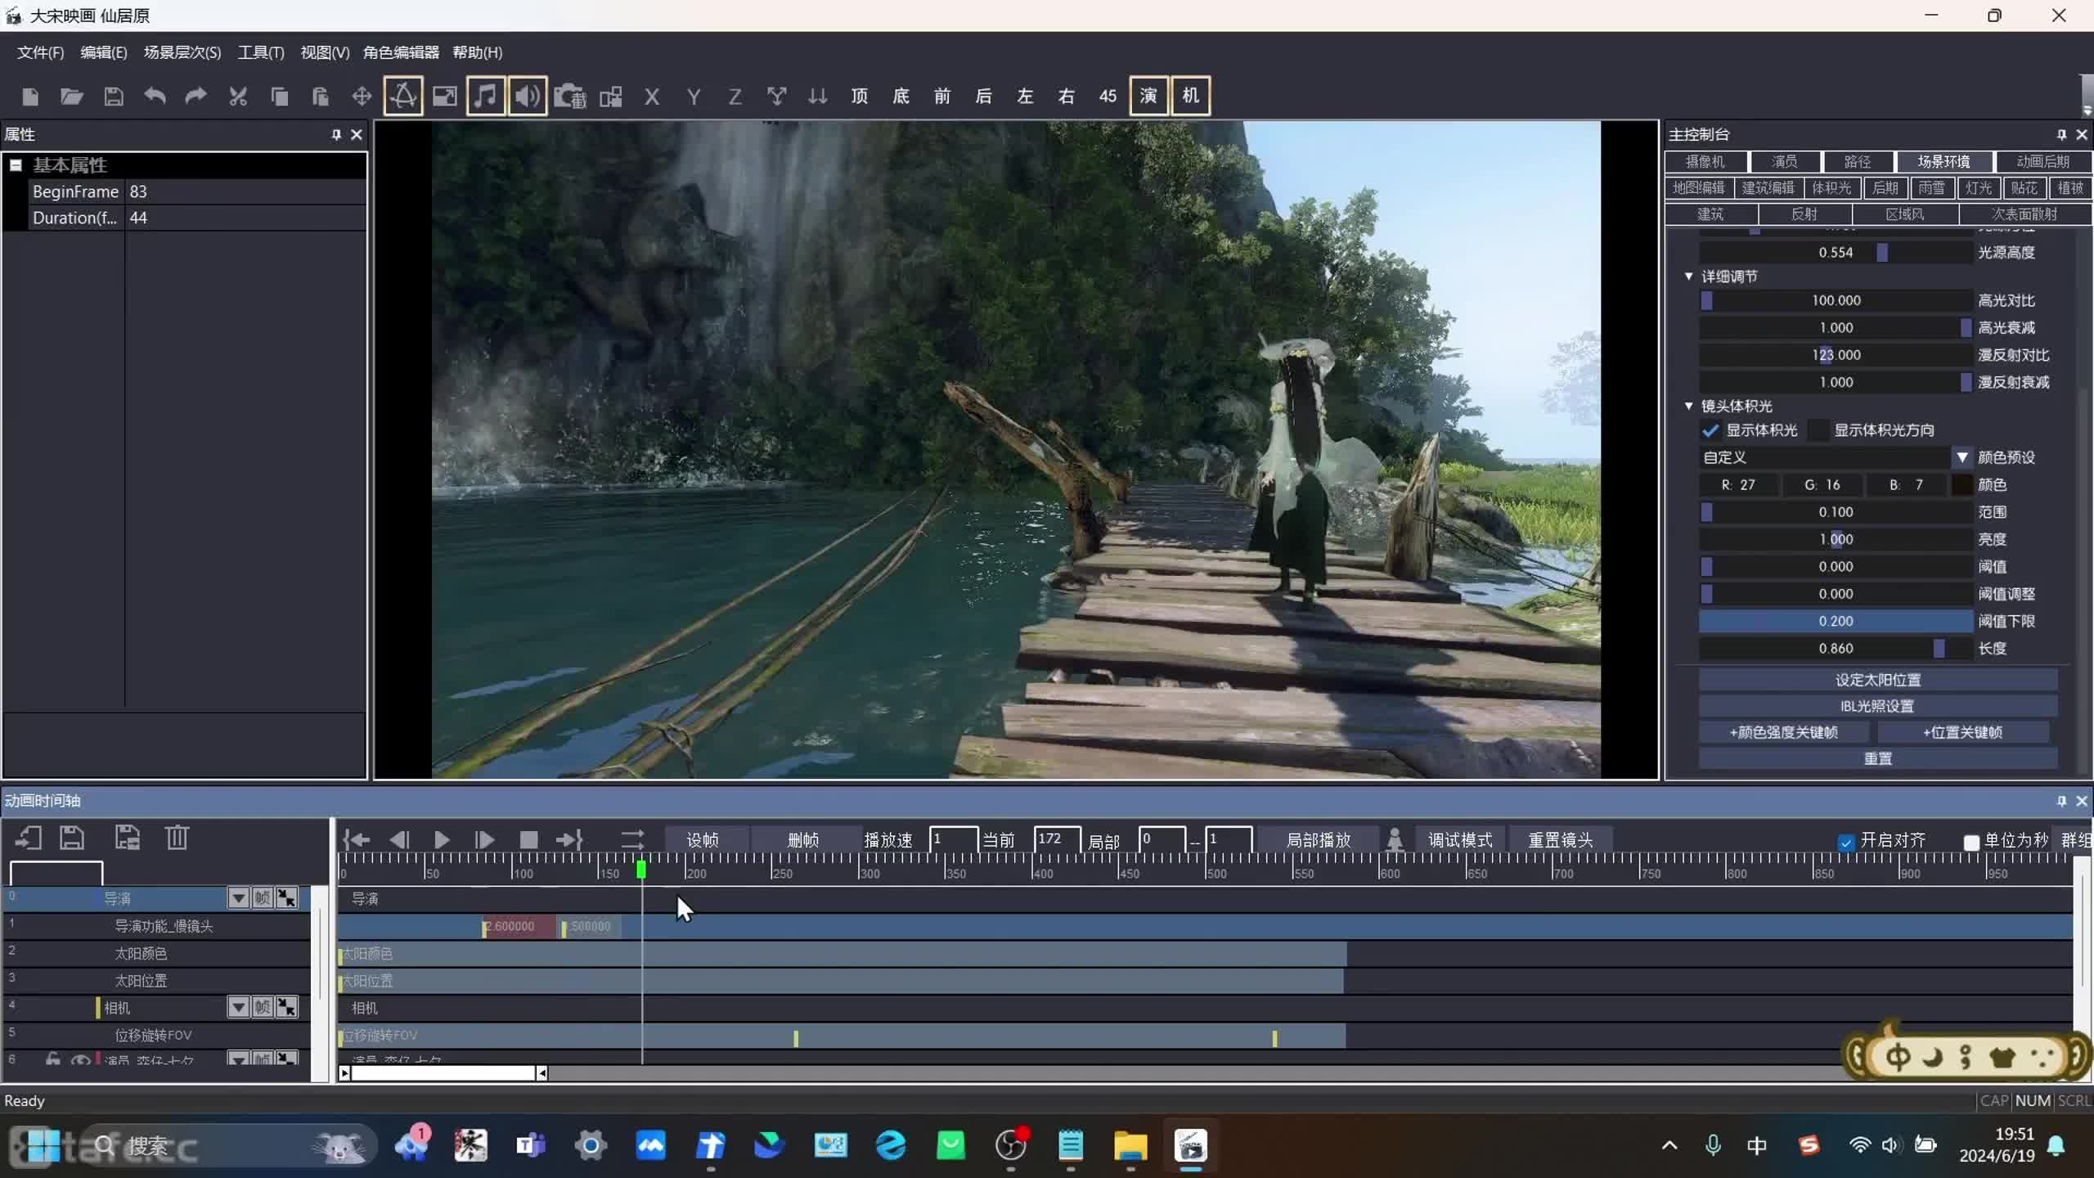Open the 体积光 sub-tab
The height and width of the screenshot is (1178, 2094).
[x=1831, y=188]
